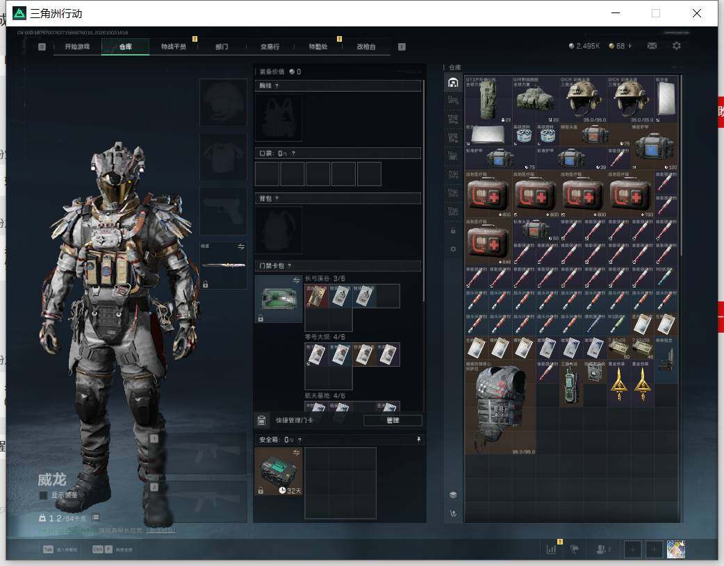Open the weight details list icon
724x566 pixels.
click(x=95, y=517)
